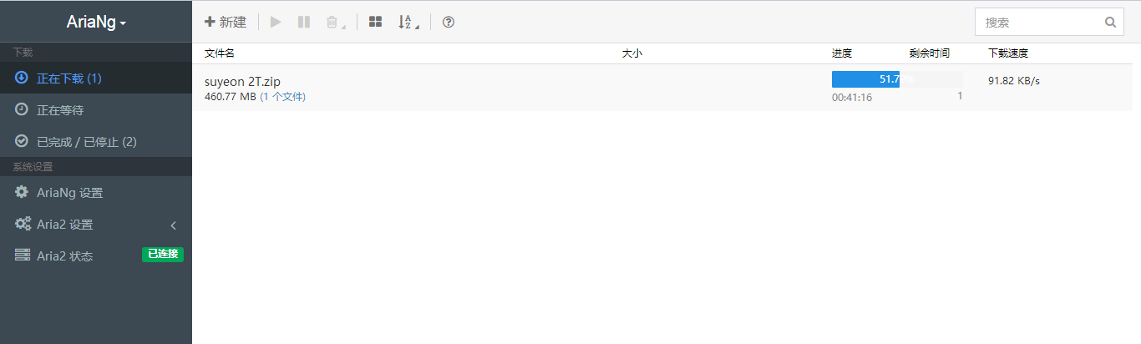Click the 新建 new task button
The width and height of the screenshot is (1141, 344).
(x=226, y=23)
